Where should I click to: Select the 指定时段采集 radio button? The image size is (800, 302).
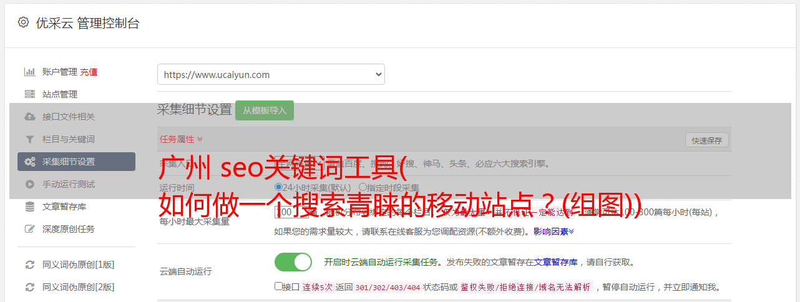(x=363, y=187)
